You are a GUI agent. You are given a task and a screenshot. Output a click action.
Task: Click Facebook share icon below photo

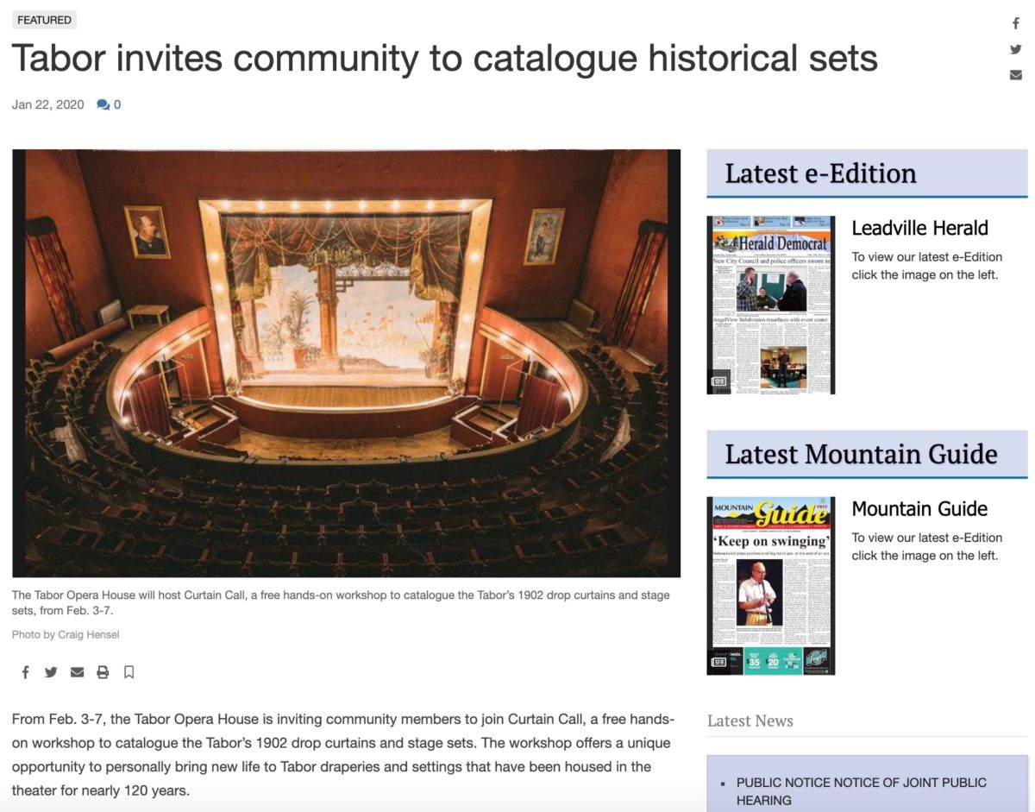(x=26, y=672)
